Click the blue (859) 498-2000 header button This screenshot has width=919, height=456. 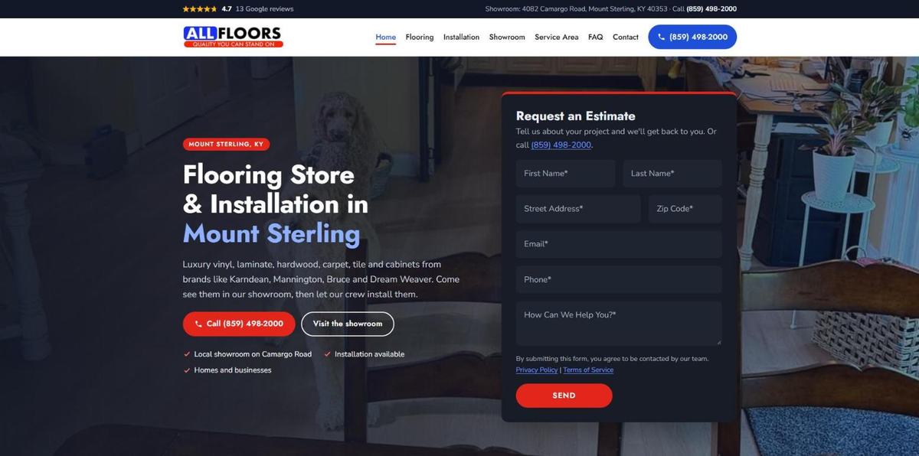pyautogui.click(x=692, y=37)
